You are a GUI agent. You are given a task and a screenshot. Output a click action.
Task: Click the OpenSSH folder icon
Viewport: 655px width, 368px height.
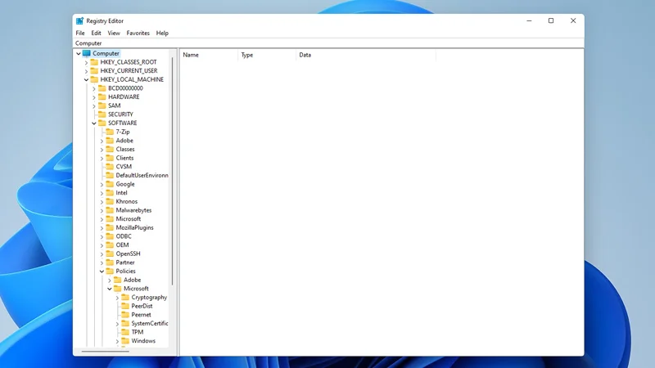(x=110, y=254)
